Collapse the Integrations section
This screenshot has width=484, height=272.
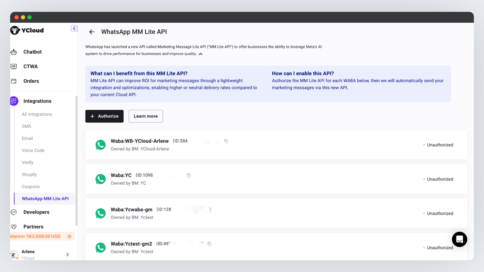pos(37,101)
